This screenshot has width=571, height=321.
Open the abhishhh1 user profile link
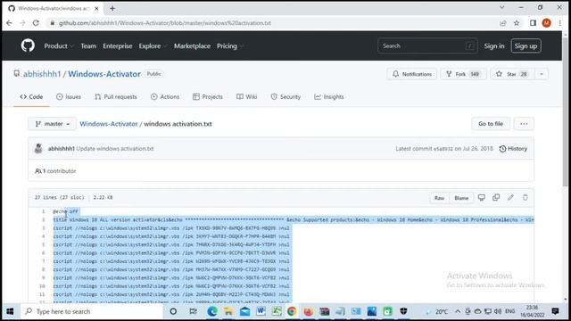42,74
